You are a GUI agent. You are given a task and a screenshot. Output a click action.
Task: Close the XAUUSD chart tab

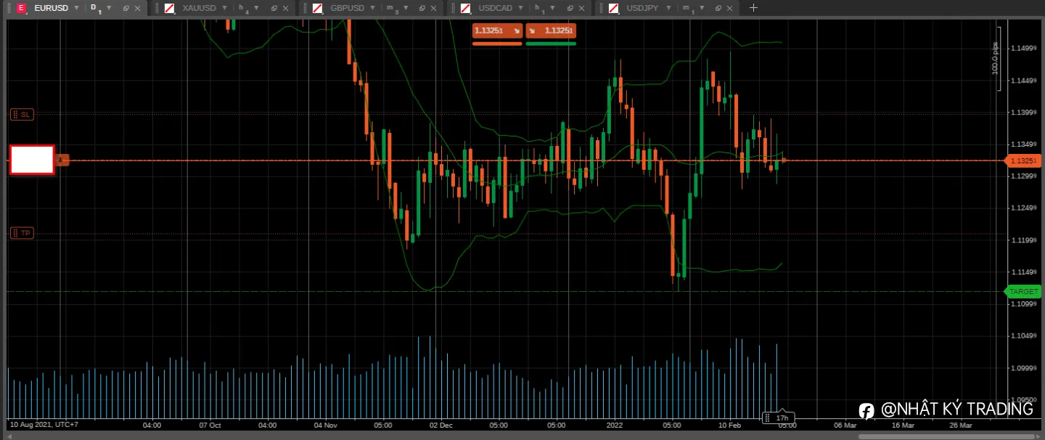(285, 8)
